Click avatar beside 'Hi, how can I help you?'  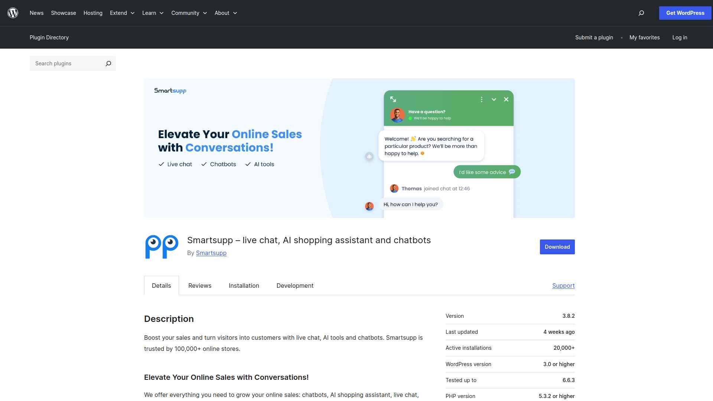coord(369,206)
